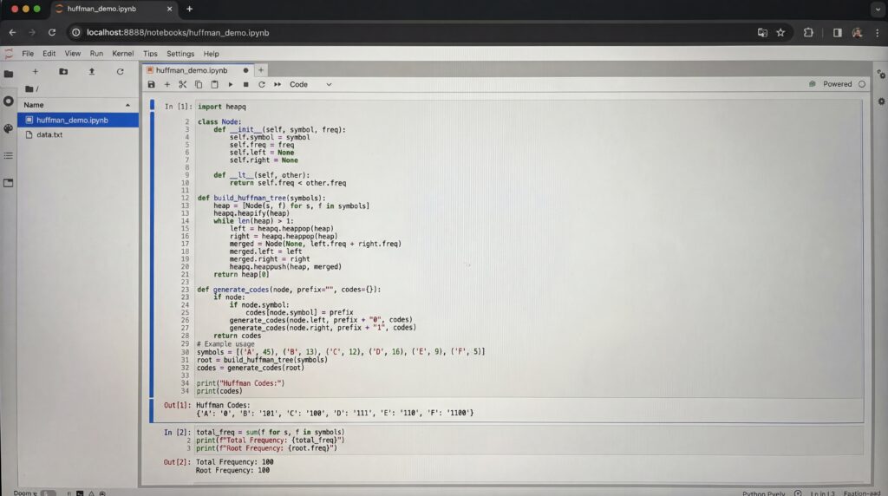
Task: Go back in browser history
Action: [12, 33]
